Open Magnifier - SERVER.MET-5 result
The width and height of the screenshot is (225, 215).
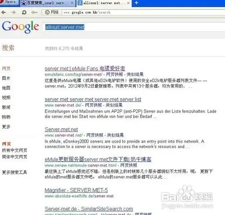coord(76,190)
